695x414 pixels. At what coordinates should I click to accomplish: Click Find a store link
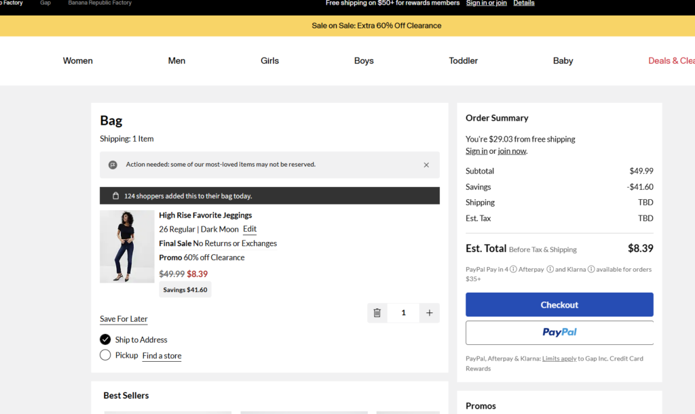[162, 356]
